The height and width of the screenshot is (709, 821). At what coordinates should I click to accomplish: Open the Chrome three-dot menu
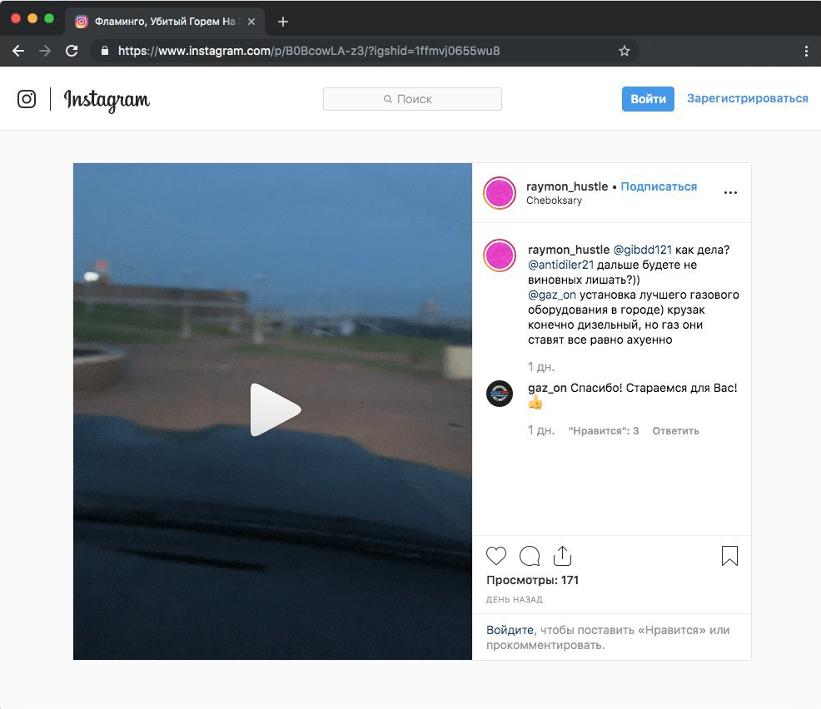click(806, 51)
